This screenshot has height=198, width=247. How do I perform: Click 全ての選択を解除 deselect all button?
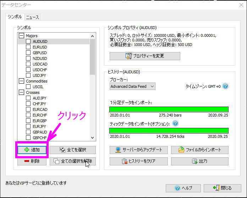(73, 161)
